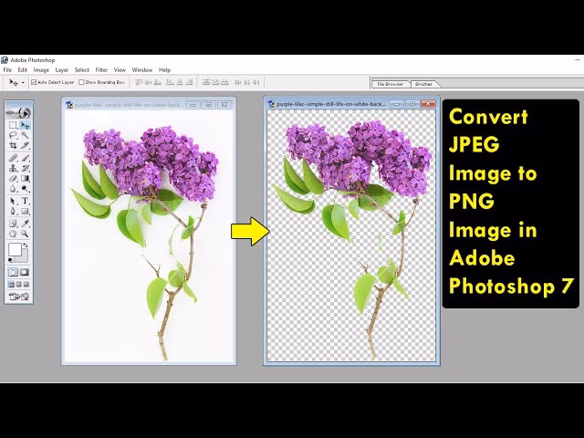Select the Healing Brush tool
Screen dimensions: 584x438
point(13,158)
